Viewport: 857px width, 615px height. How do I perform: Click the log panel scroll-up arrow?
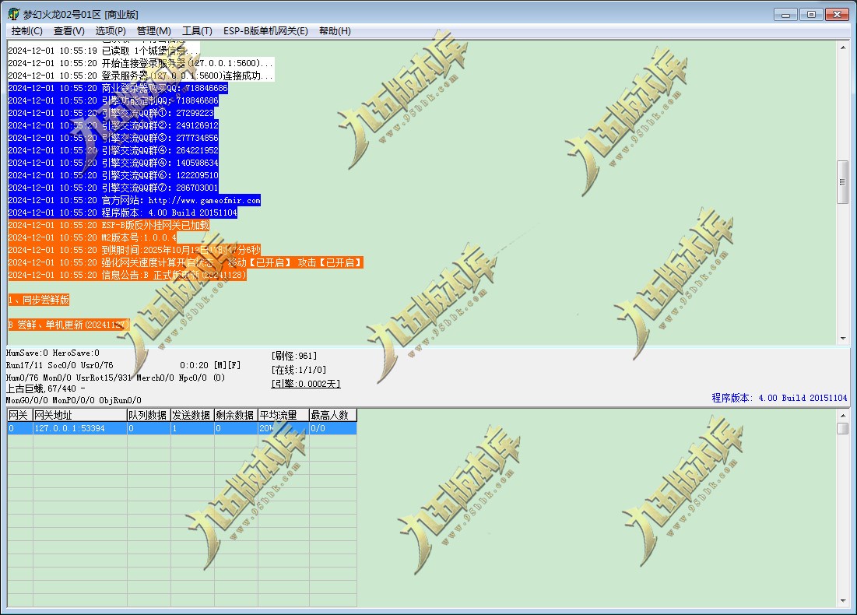coord(843,47)
